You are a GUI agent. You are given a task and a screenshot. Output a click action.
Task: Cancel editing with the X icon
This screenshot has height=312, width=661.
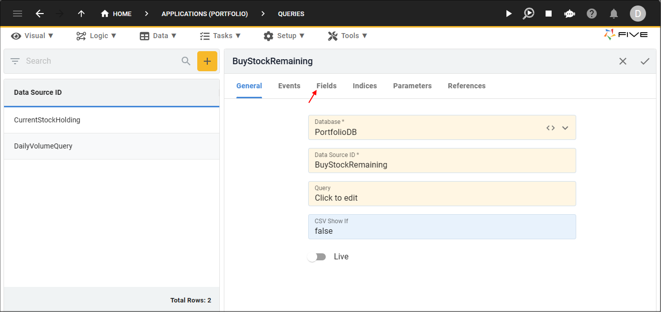623,61
